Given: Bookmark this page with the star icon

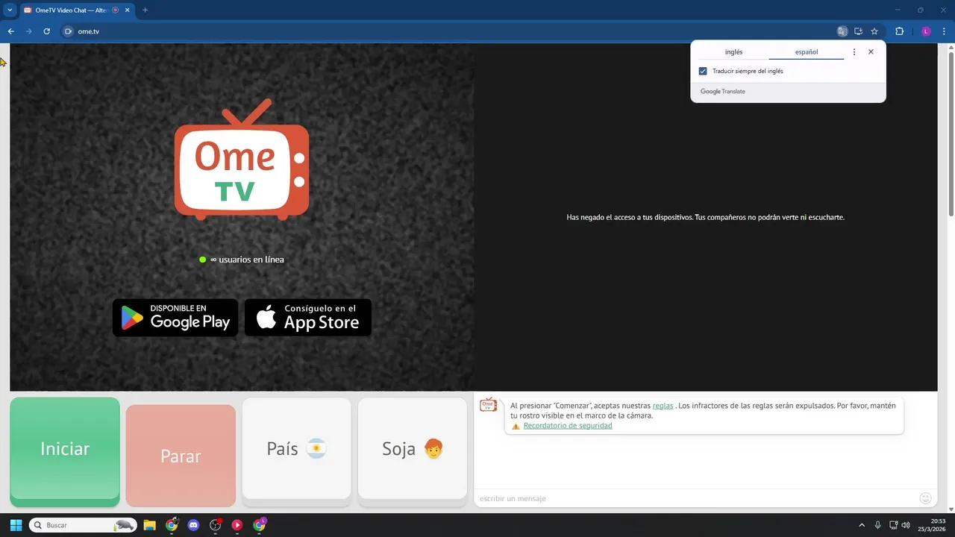Looking at the screenshot, I should coord(874,31).
